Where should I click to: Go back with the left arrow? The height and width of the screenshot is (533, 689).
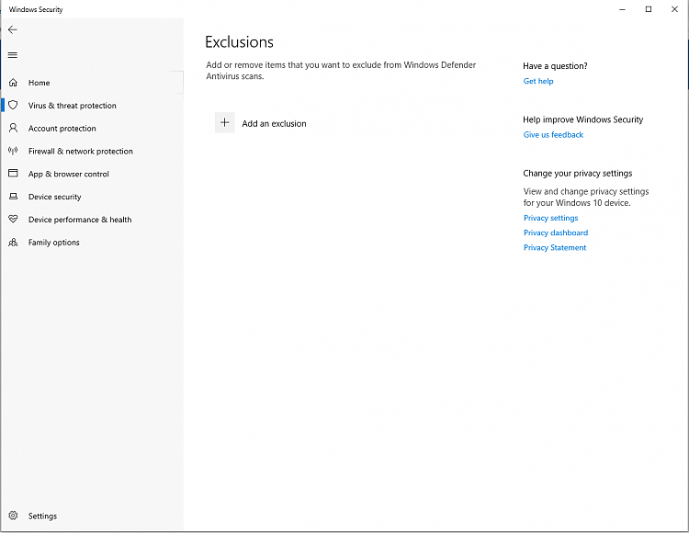coord(13,30)
